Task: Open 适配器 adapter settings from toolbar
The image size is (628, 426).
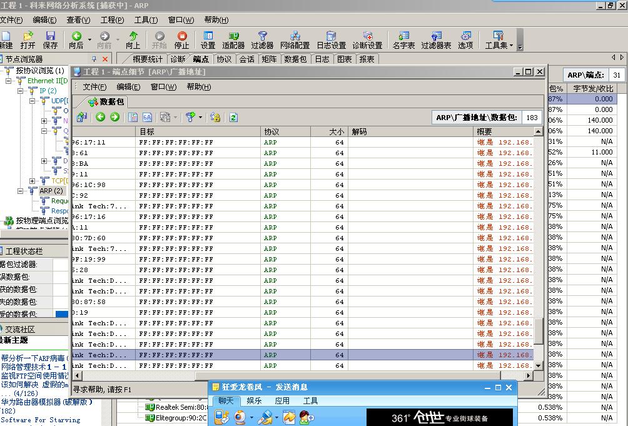Action: pyautogui.click(x=233, y=39)
